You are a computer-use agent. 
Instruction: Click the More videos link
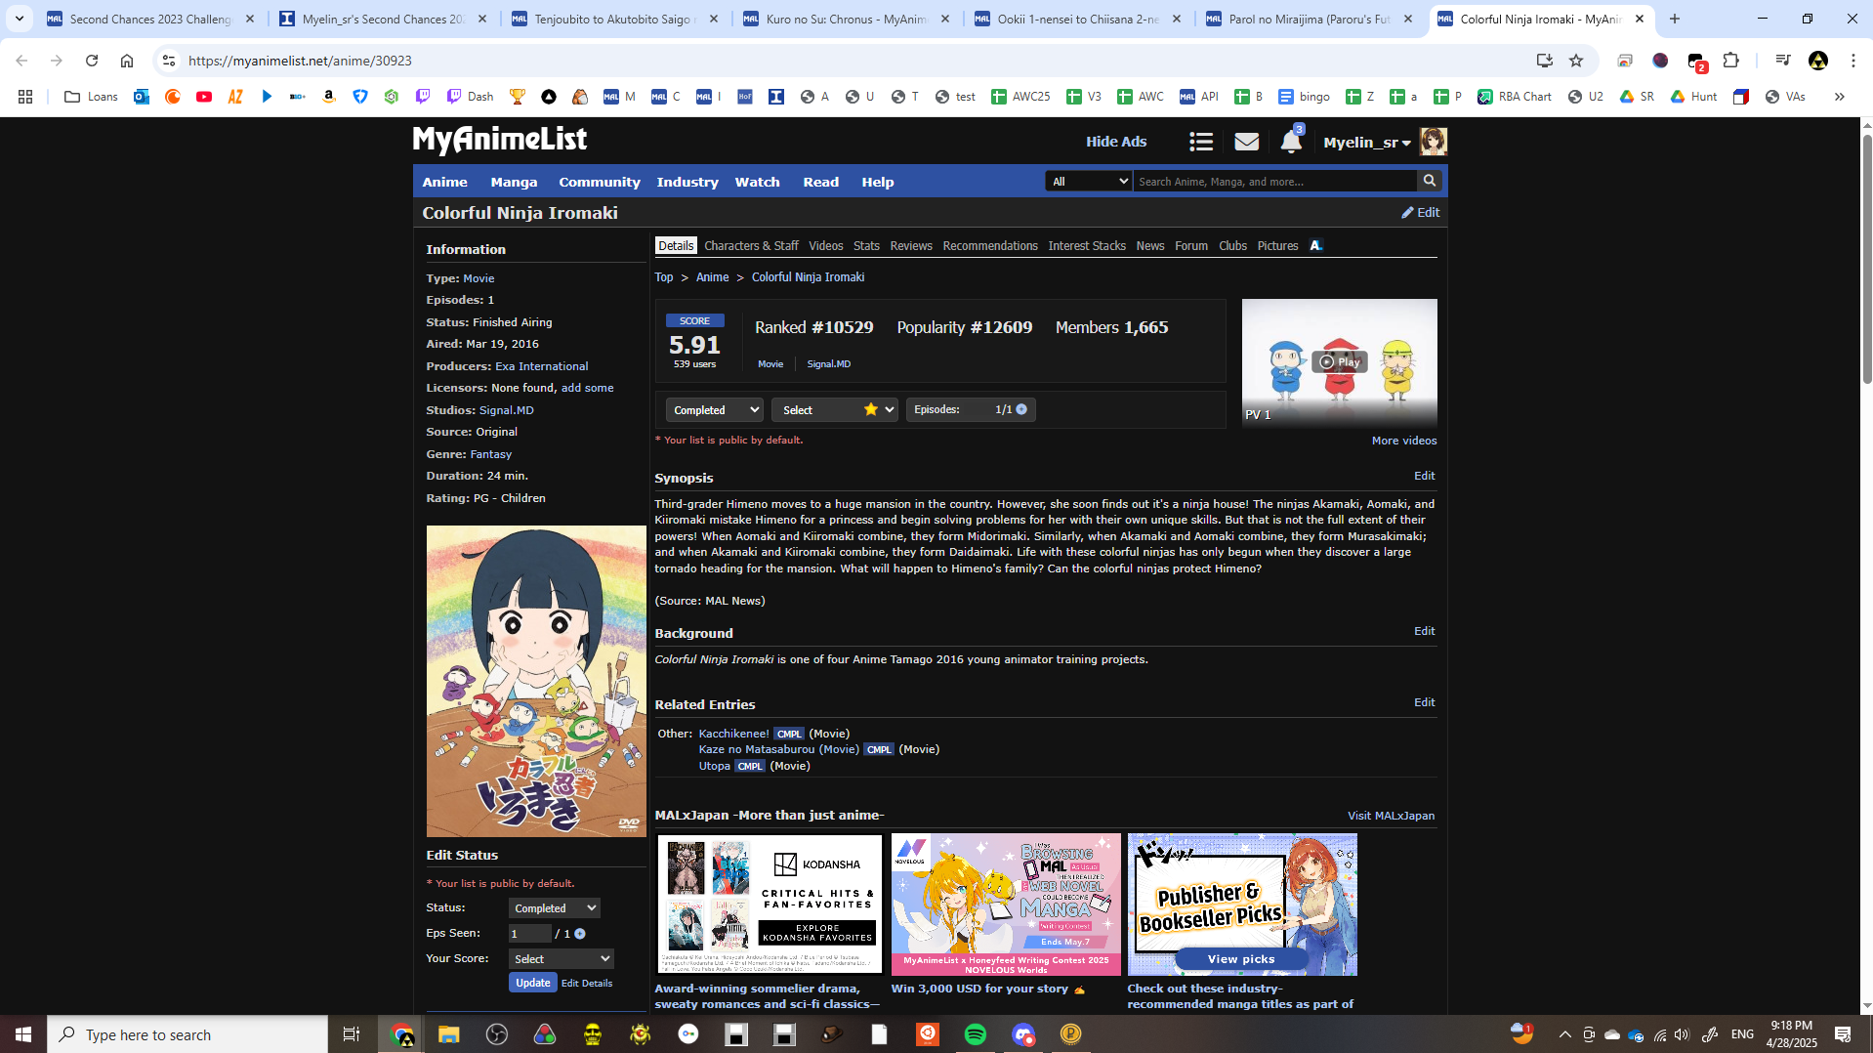pyautogui.click(x=1404, y=441)
